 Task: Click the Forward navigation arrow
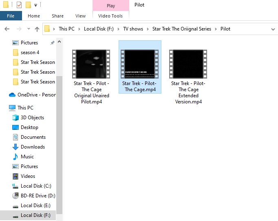tap(19, 29)
